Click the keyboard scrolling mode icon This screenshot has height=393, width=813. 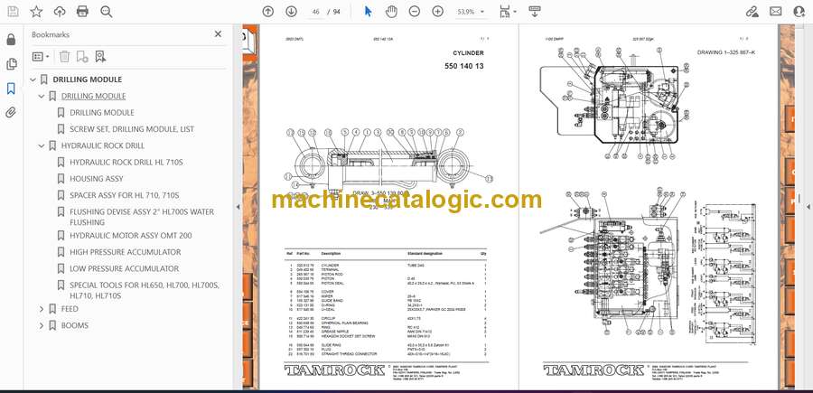(535, 12)
